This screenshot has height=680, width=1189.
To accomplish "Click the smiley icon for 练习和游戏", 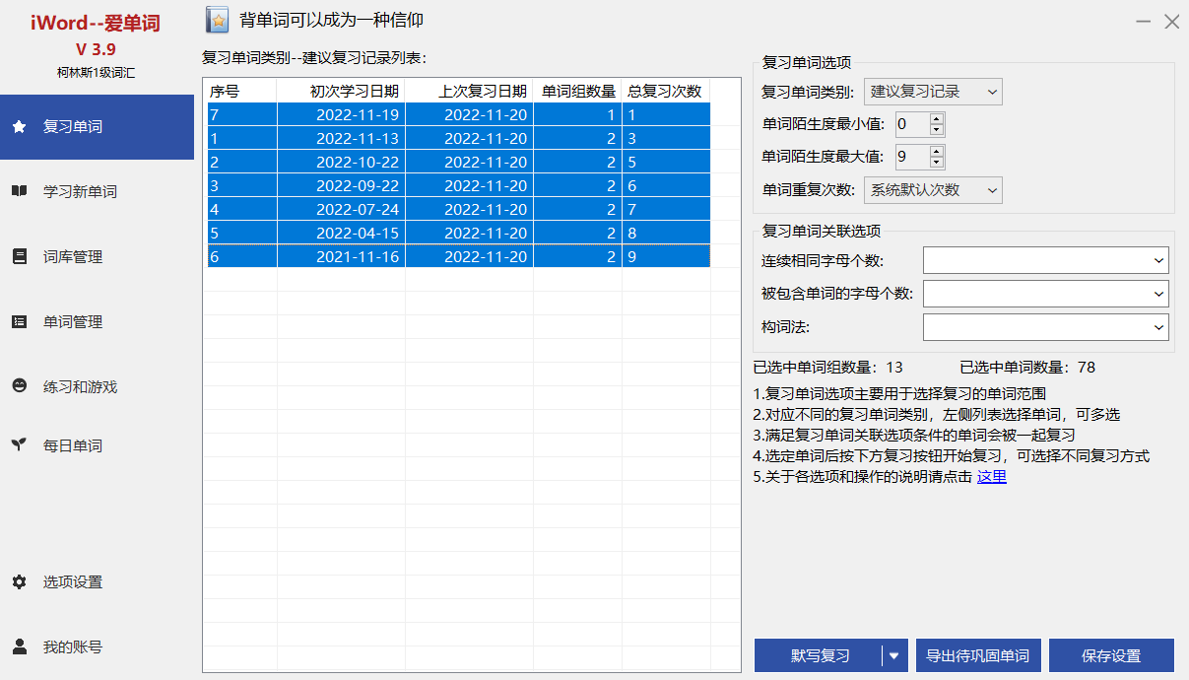I will click(19, 387).
